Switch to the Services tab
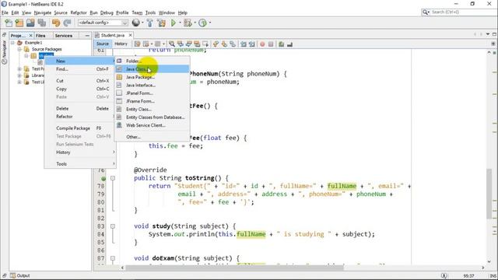The image size is (498, 280). click(x=64, y=36)
